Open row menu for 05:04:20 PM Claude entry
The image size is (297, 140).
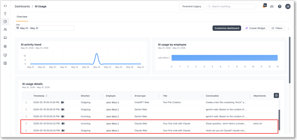(x=26, y=130)
